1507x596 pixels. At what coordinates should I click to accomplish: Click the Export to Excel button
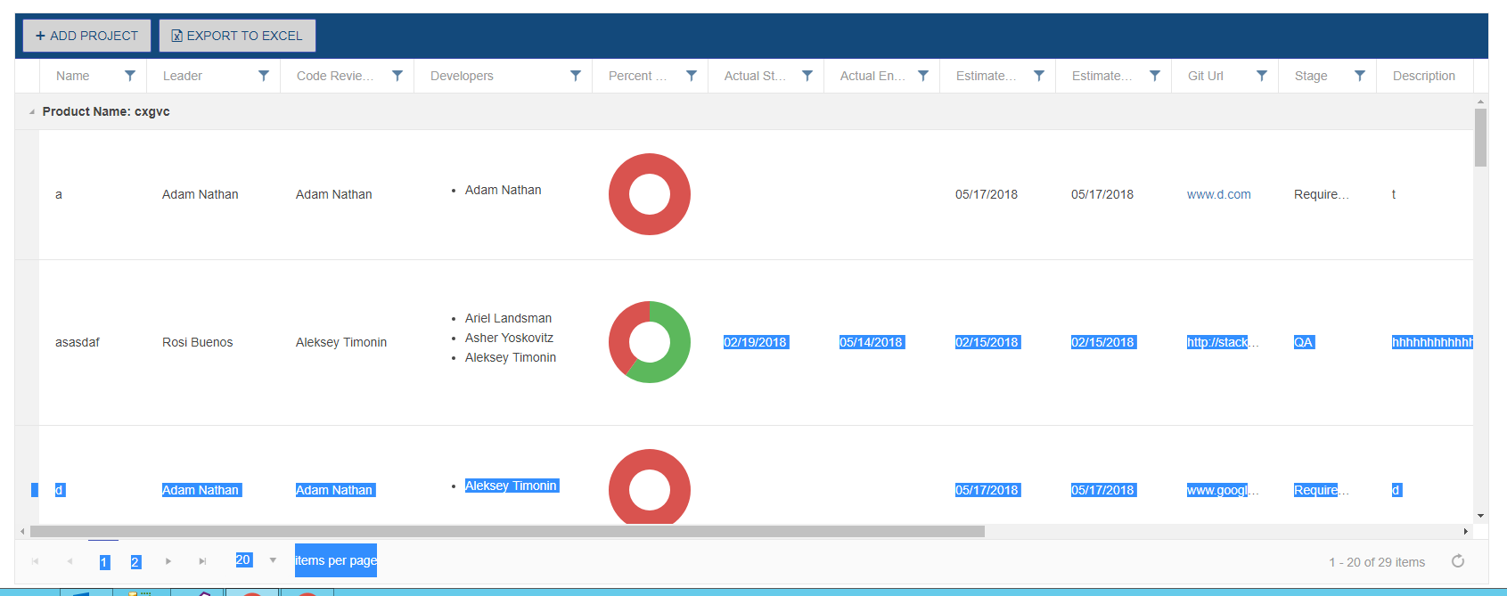click(237, 36)
